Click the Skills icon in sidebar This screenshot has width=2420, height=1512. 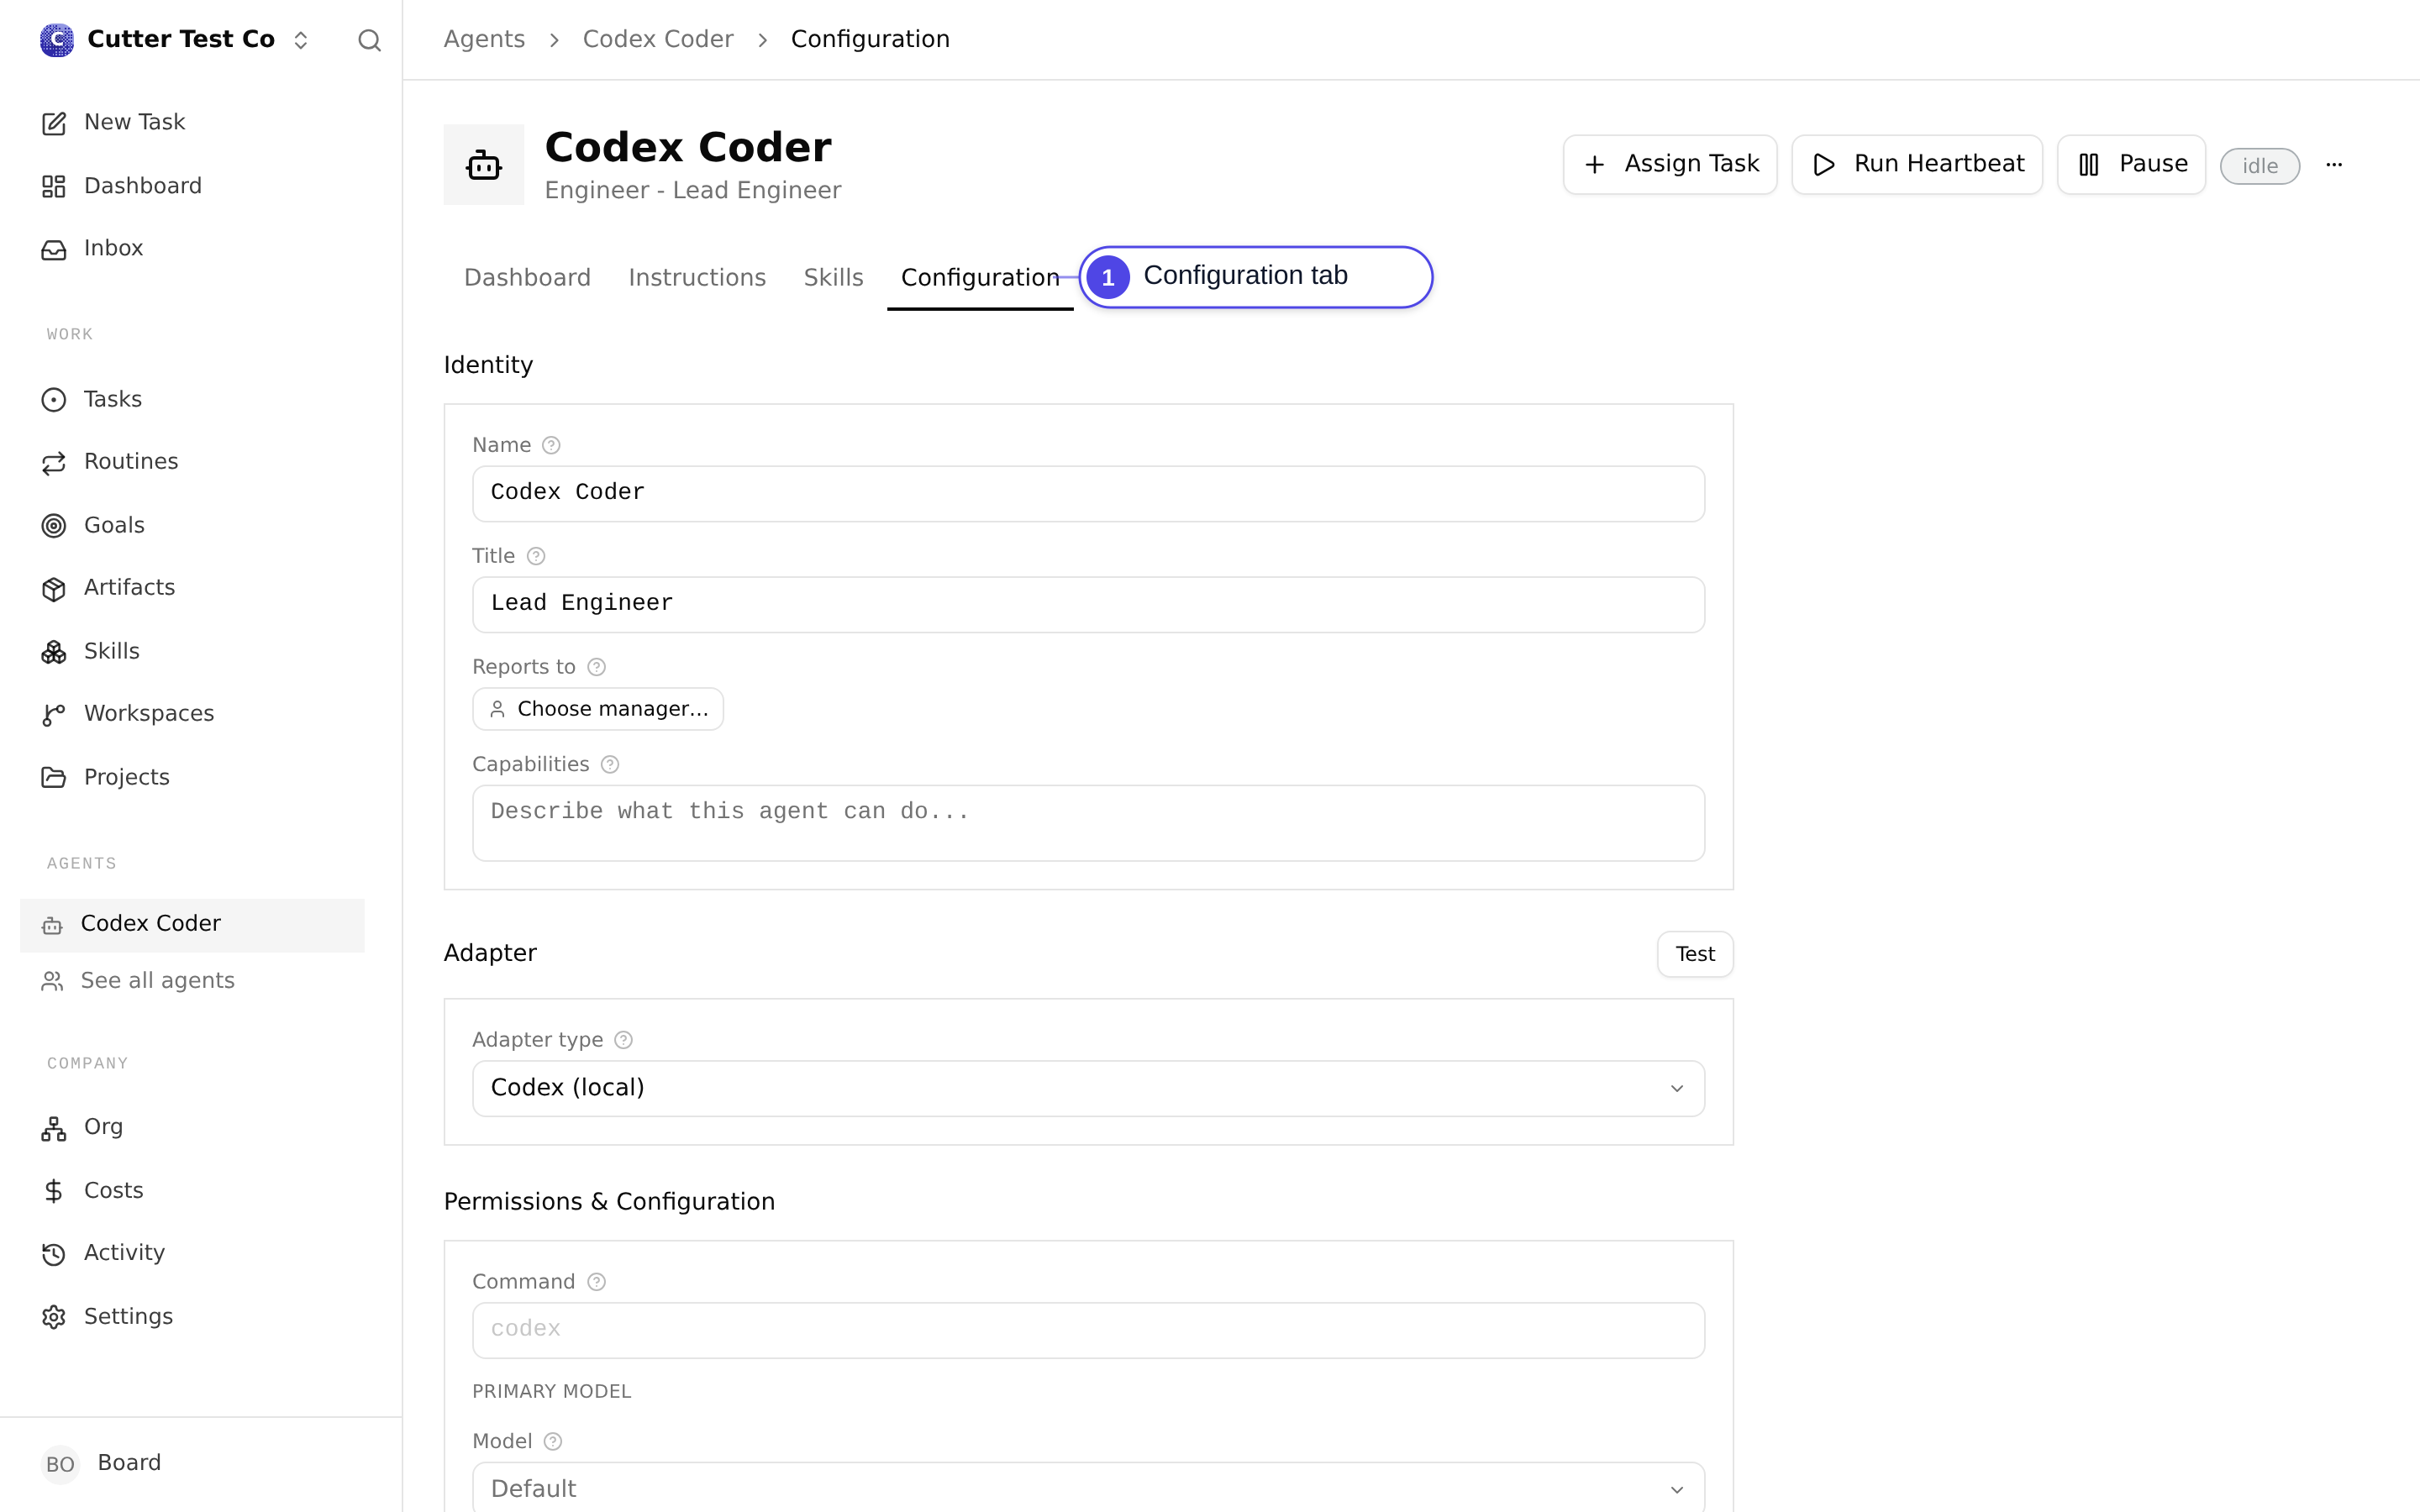click(54, 652)
